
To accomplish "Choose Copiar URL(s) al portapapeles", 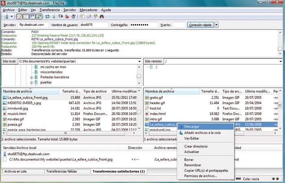I will pos(206,170).
